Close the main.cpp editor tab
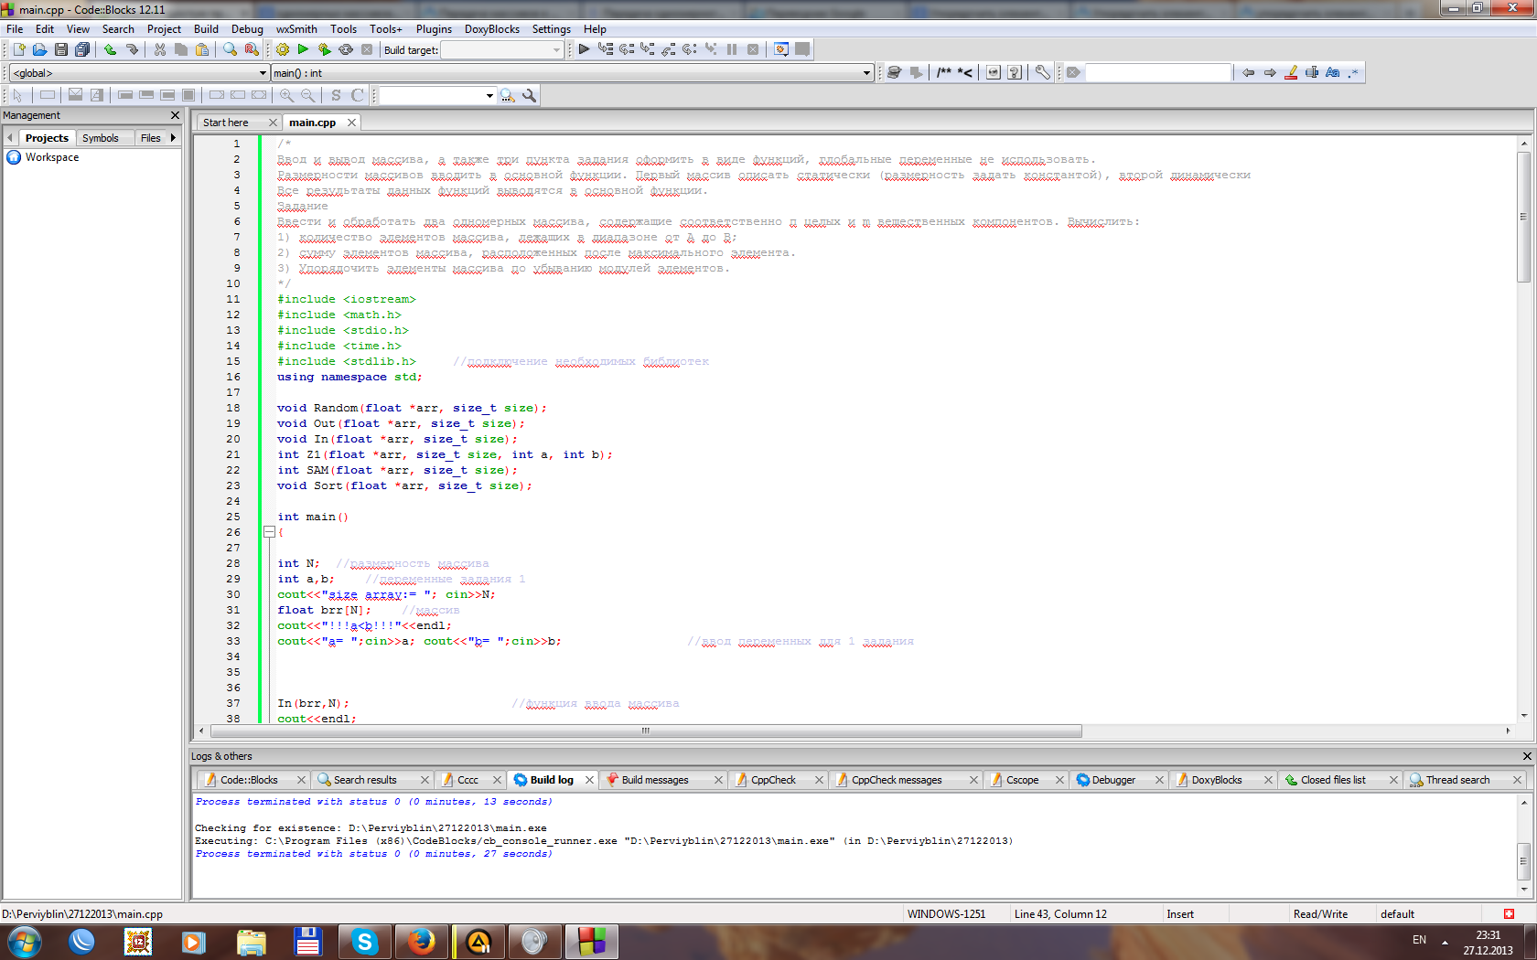The height and width of the screenshot is (960, 1537). tap(351, 123)
